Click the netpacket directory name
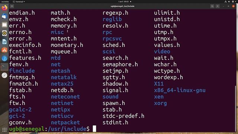The height and width of the screenshot is (134, 238). click(x=65, y=122)
